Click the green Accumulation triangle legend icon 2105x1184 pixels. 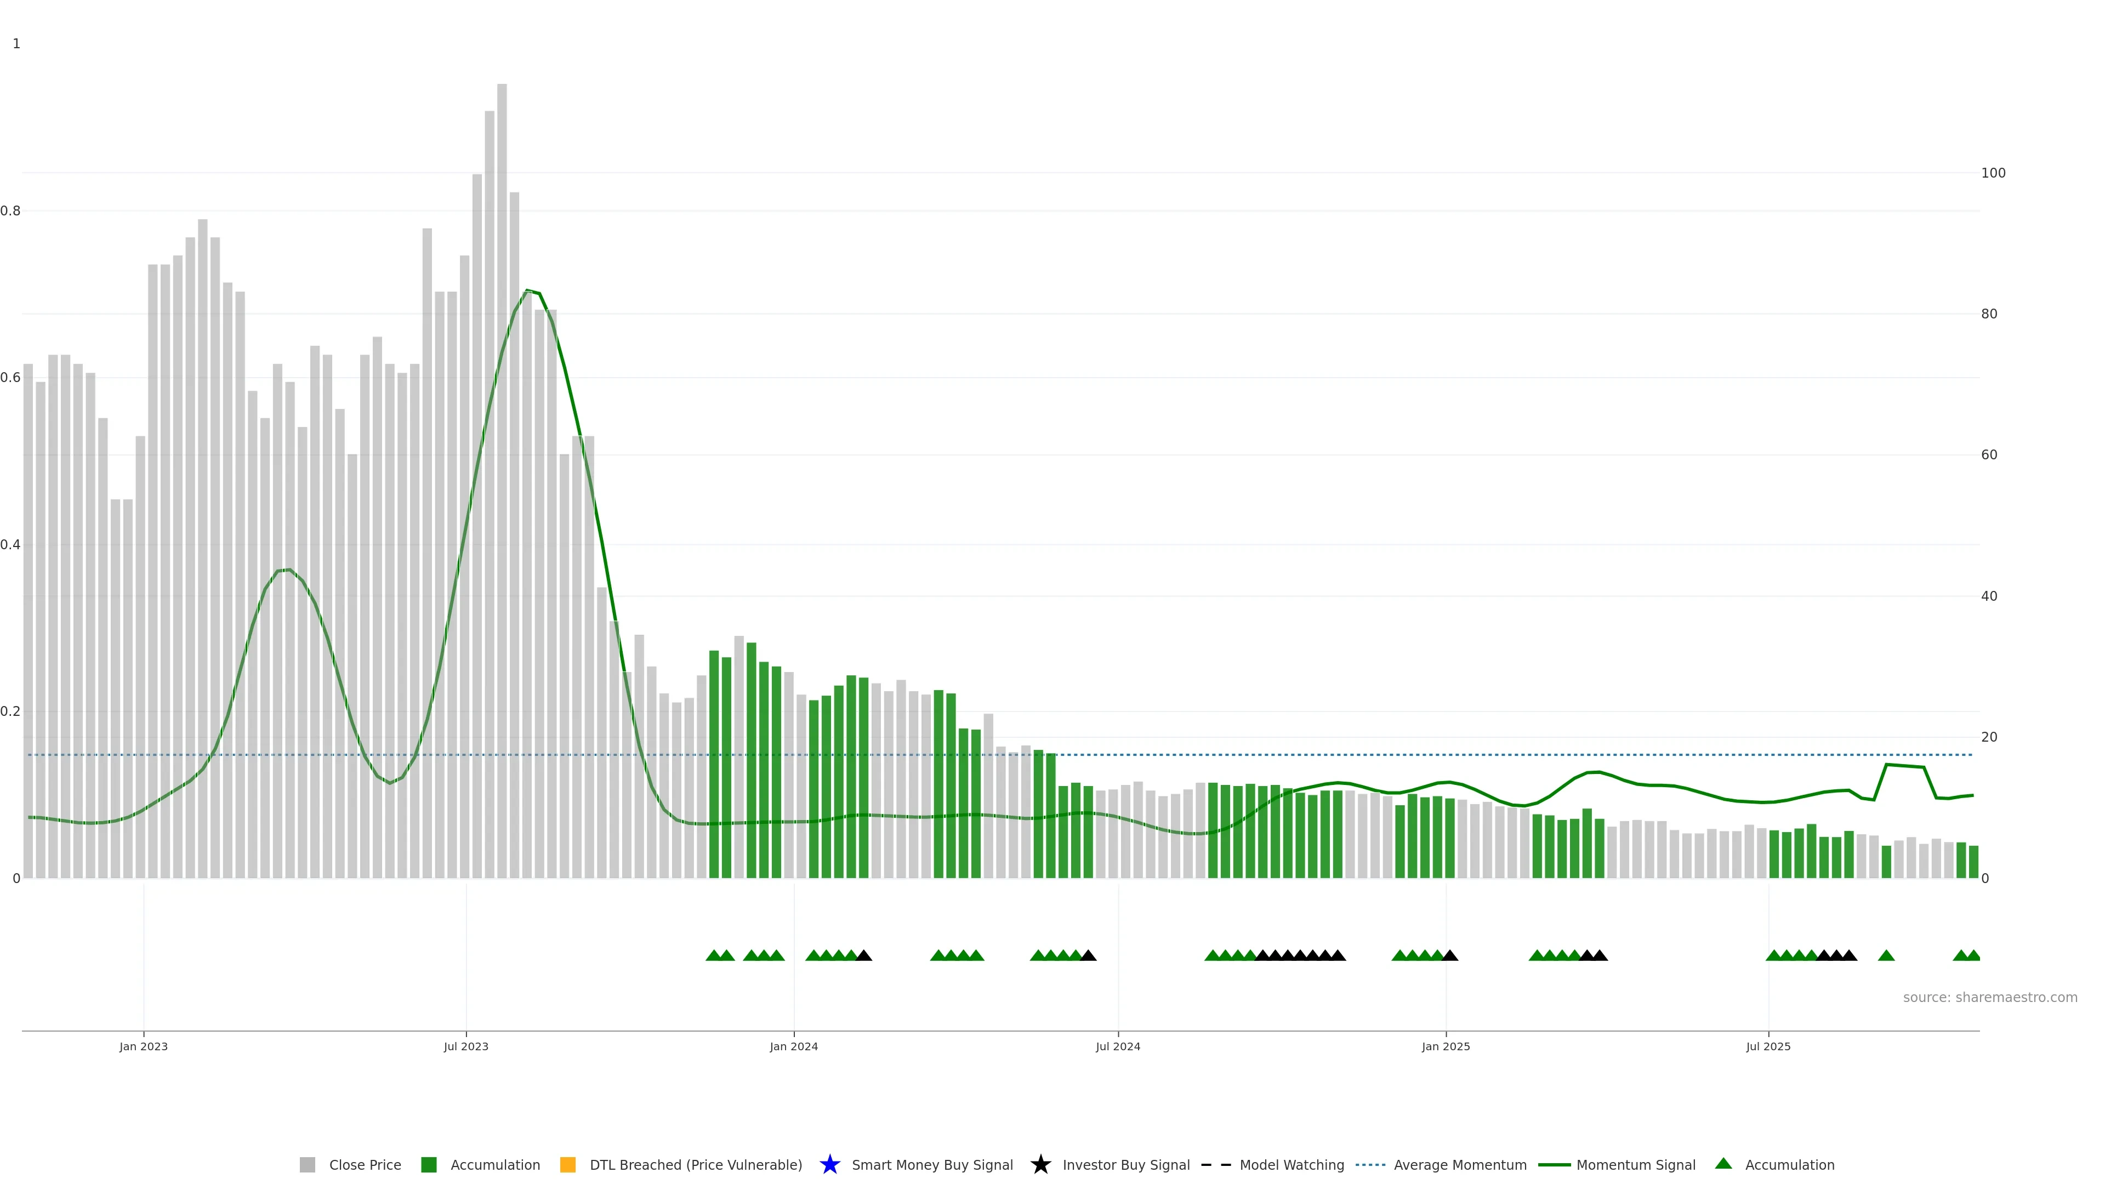(1723, 1164)
